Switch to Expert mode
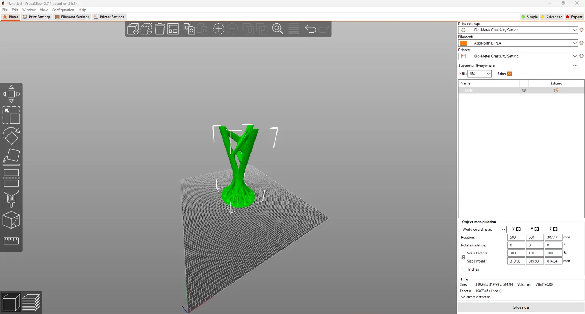This screenshot has width=585, height=314. point(574,17)
